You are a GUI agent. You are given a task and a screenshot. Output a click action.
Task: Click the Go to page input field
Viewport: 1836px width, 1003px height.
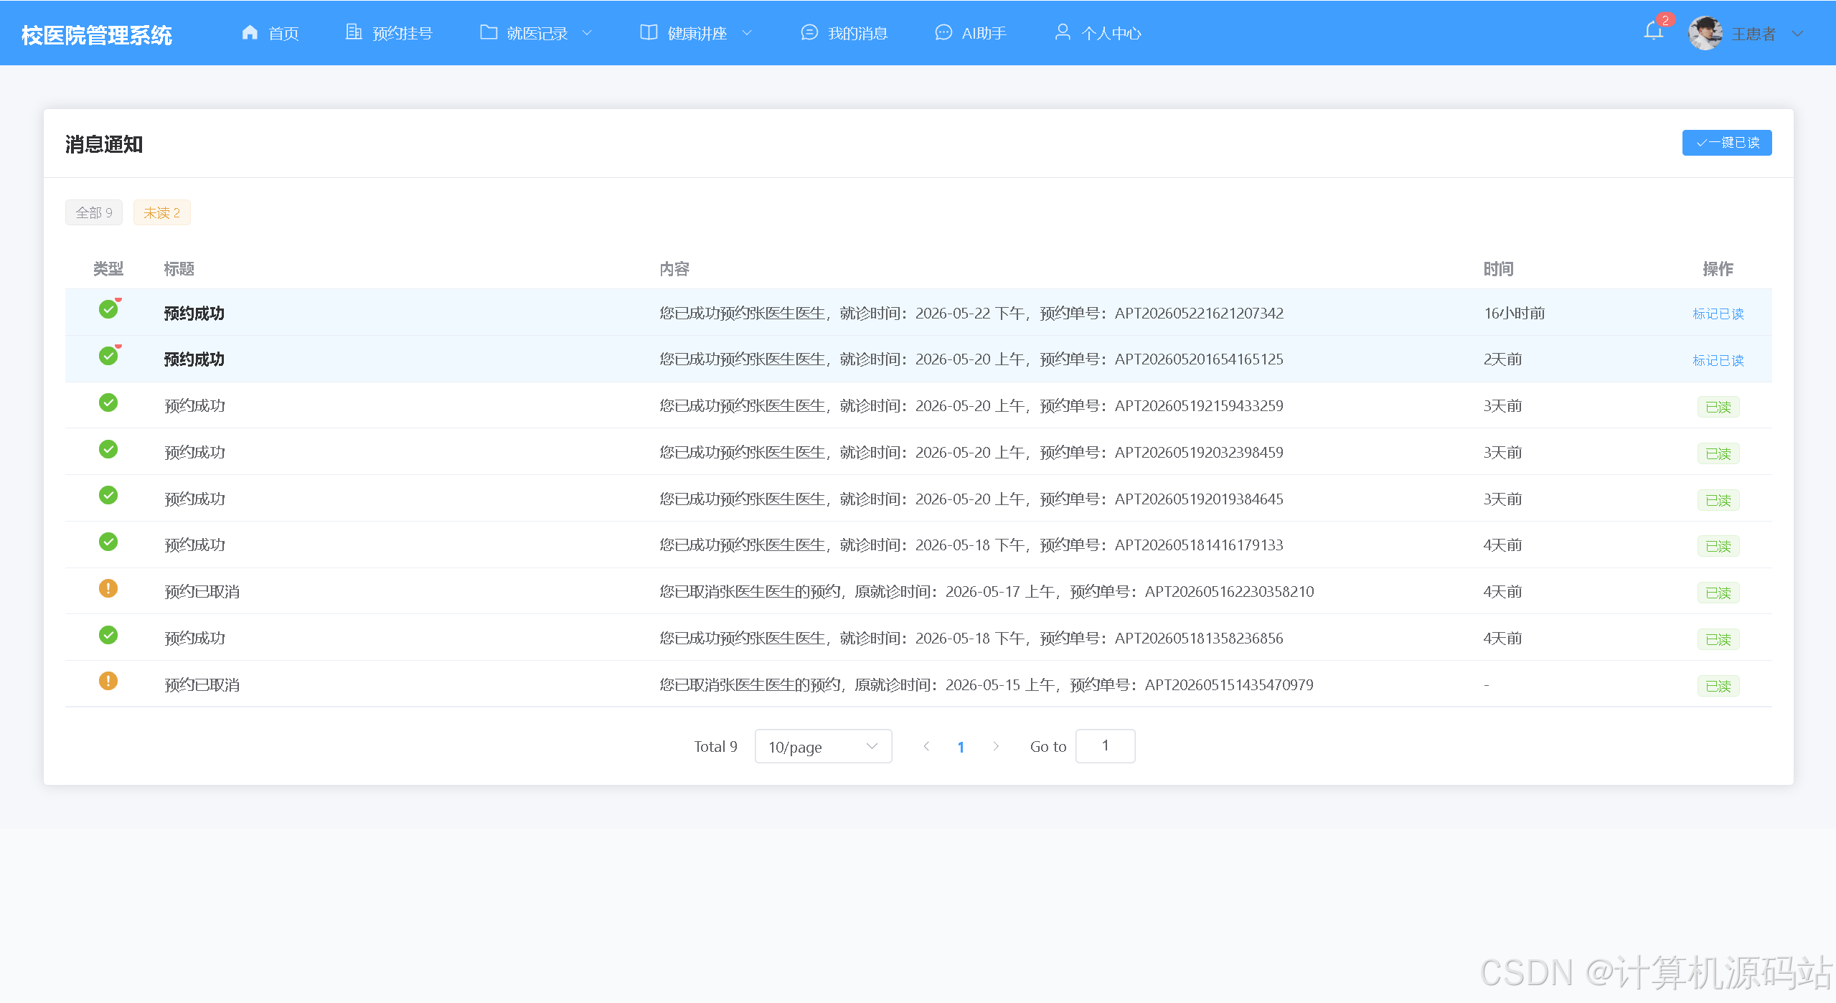point(1105,746)
